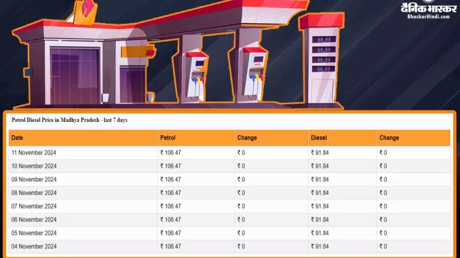Click the diesel price for 06 November 2024
Screen dimensions: 460x258
[320, 219]
